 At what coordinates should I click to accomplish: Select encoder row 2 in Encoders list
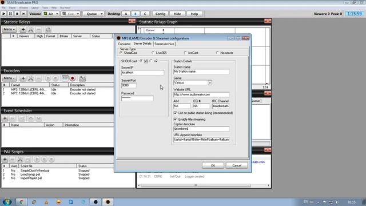[x=58, y=93]
